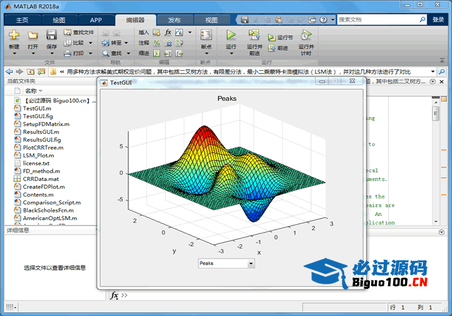Expand the Breakpoints dropdown arrow
The image size is (452, 316).
206,53
